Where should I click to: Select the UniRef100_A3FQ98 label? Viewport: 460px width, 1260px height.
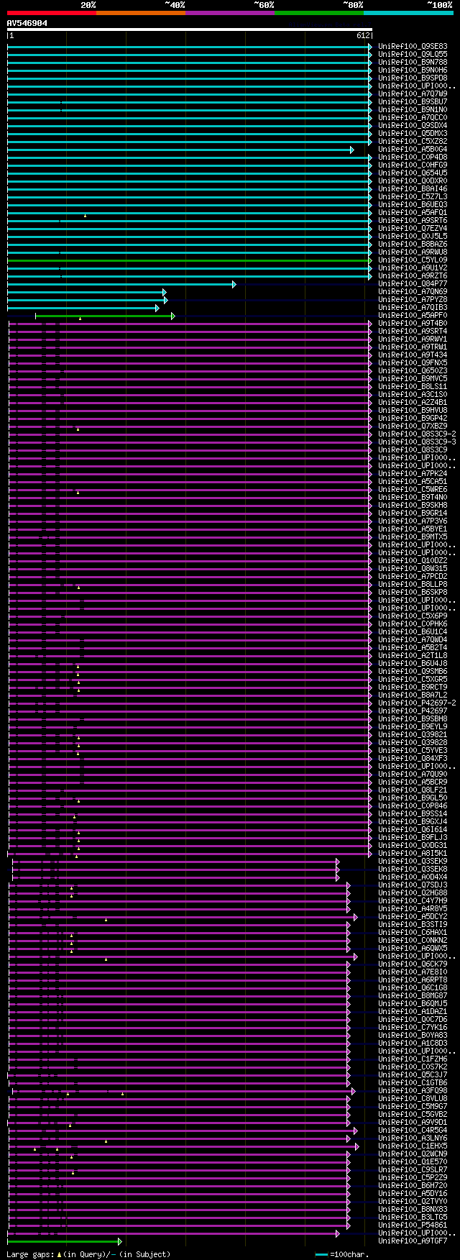413,1090
